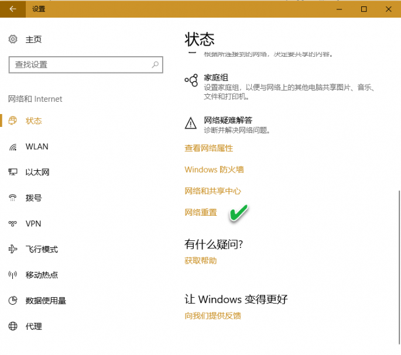
Task: Open the 主页 home page
Action: (x=33, y=40)
